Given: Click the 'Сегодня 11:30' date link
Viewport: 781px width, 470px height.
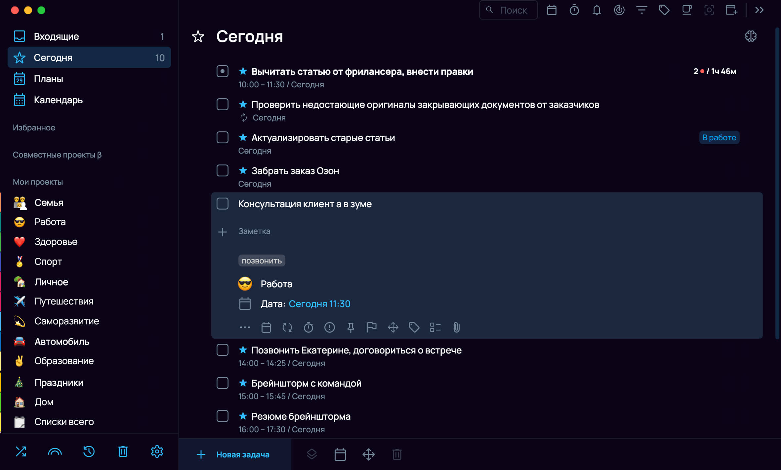Looking at the screenshot, I should coord(319,304).
